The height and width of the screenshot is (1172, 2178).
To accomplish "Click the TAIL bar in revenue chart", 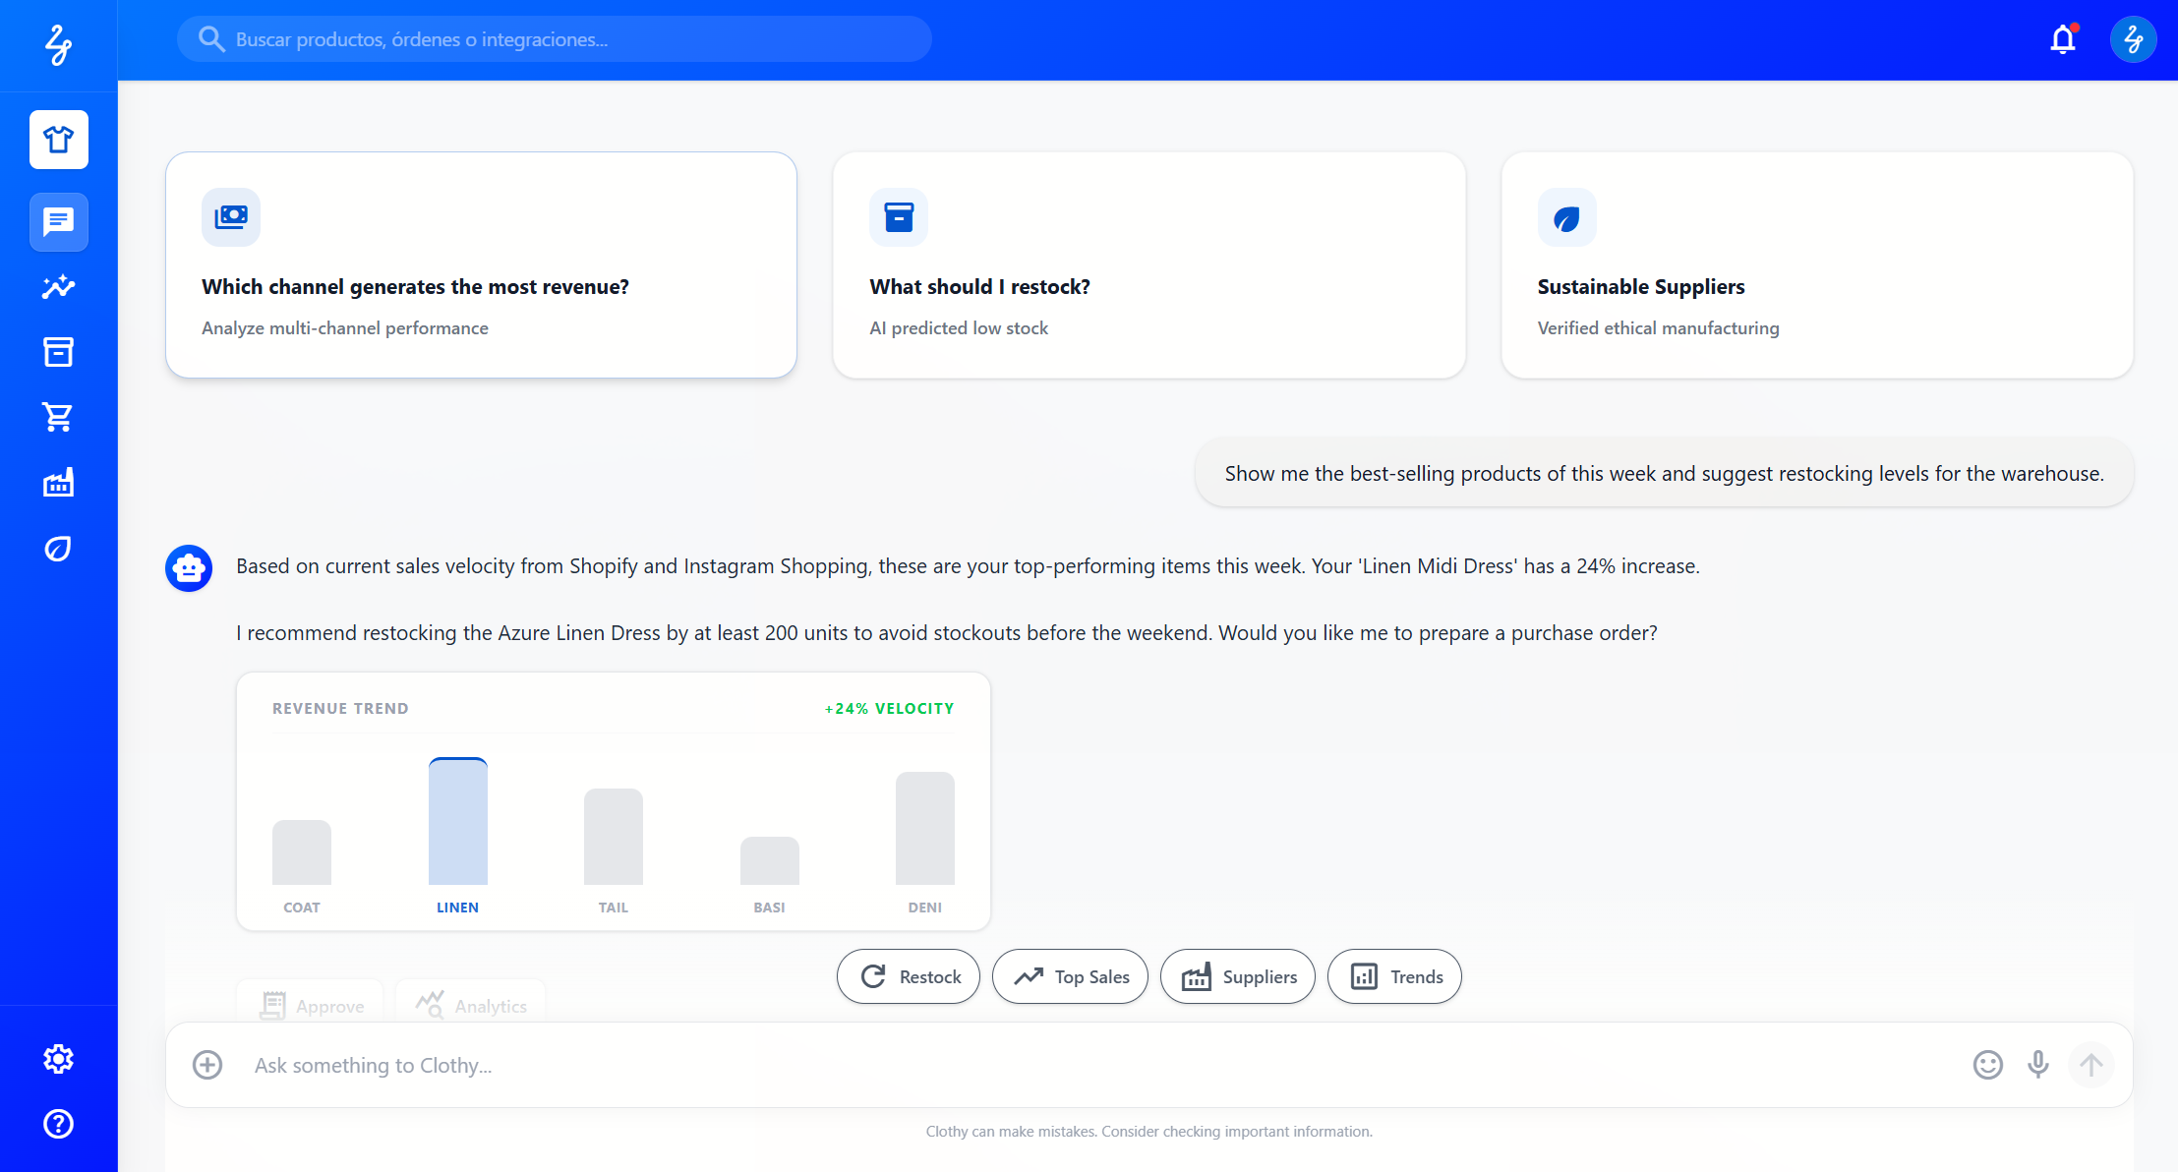I will (x=614, y=837).
